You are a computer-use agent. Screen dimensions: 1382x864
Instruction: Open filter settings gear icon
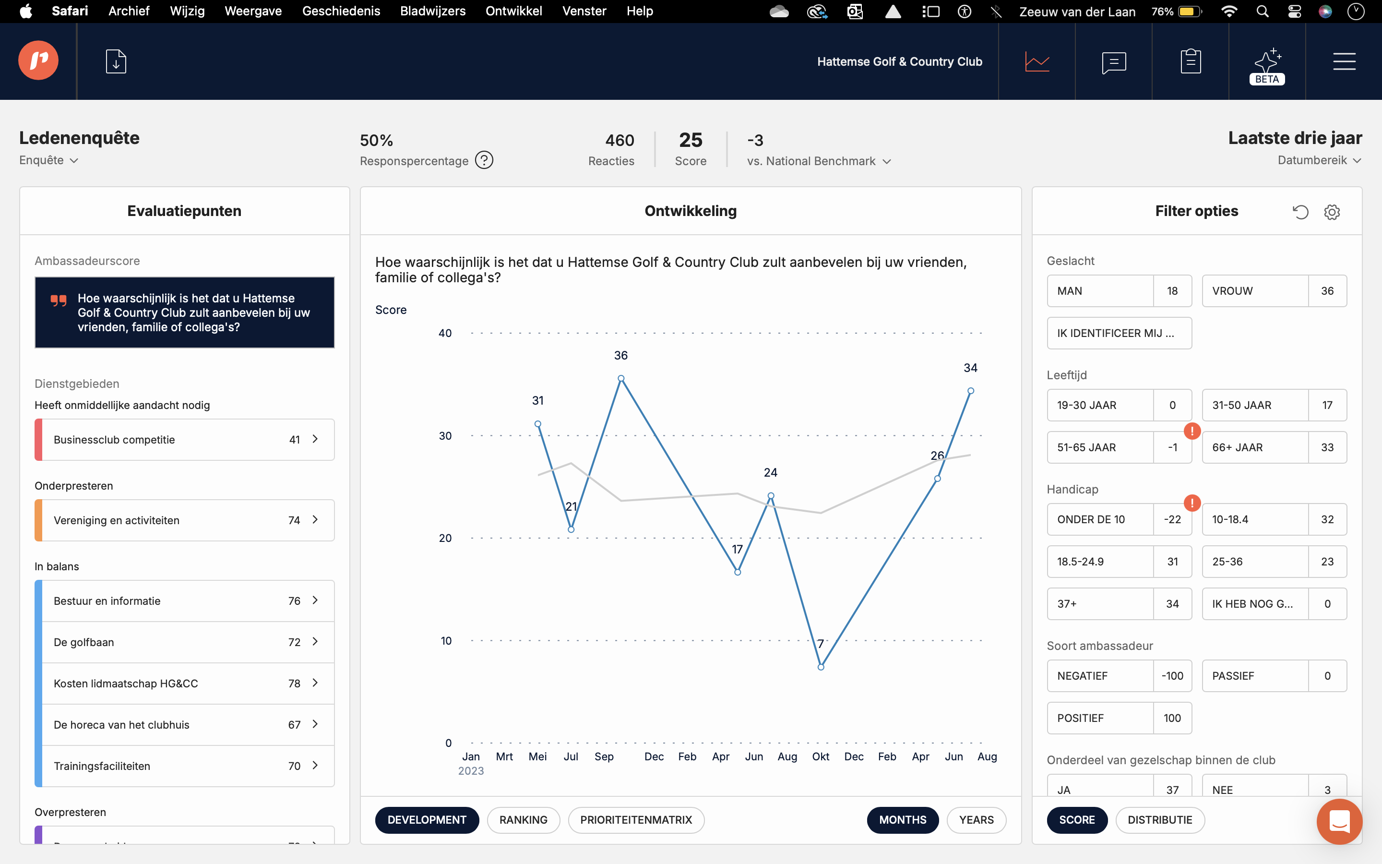(1332, 212)
